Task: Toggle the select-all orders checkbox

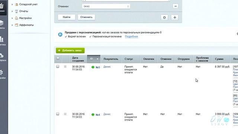Action: point(58,58)
